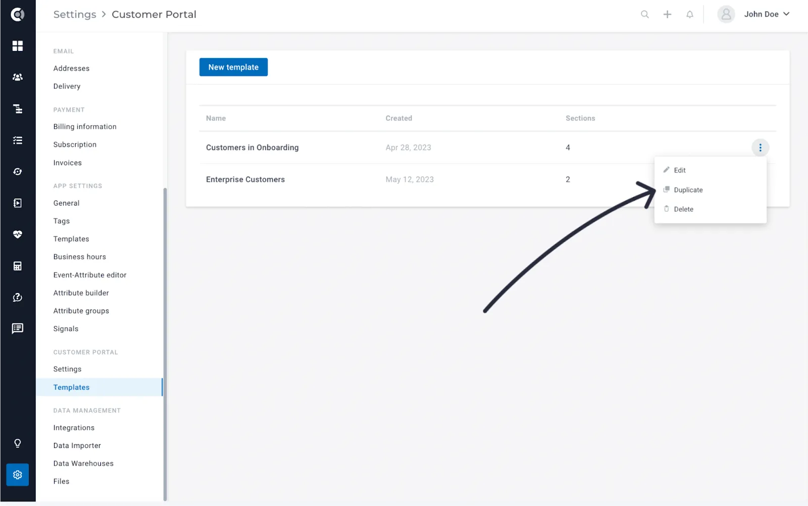Open three-dot menu for Customers in Onboarding
Screen dimensions: 808x506
pos(760,147)
